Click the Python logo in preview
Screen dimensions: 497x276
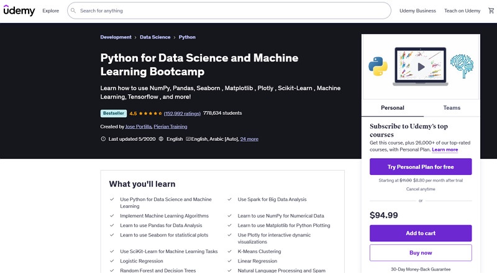click(x=378, y=66)
